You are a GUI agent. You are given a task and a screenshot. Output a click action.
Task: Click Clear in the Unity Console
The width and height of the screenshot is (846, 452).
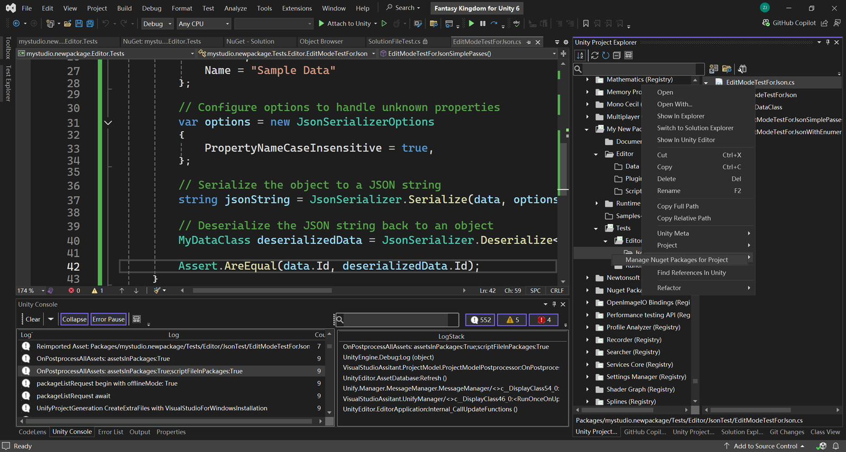tap(33, 319)
